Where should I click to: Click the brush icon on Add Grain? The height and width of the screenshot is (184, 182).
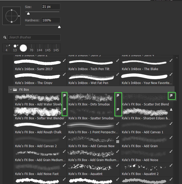pyautogui.click(x=171, y=137)
